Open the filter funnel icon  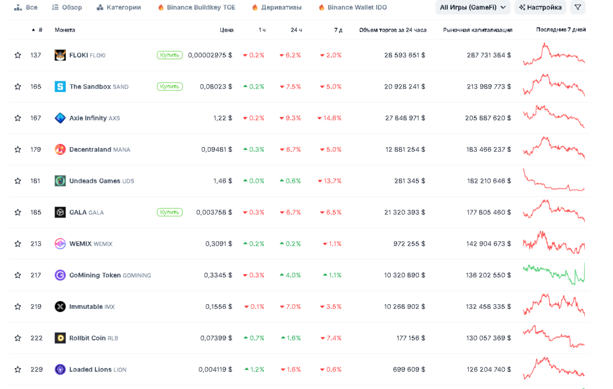pyautogui.click(x=577, y=7)
